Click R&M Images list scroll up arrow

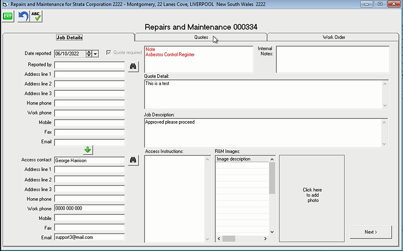272,160
